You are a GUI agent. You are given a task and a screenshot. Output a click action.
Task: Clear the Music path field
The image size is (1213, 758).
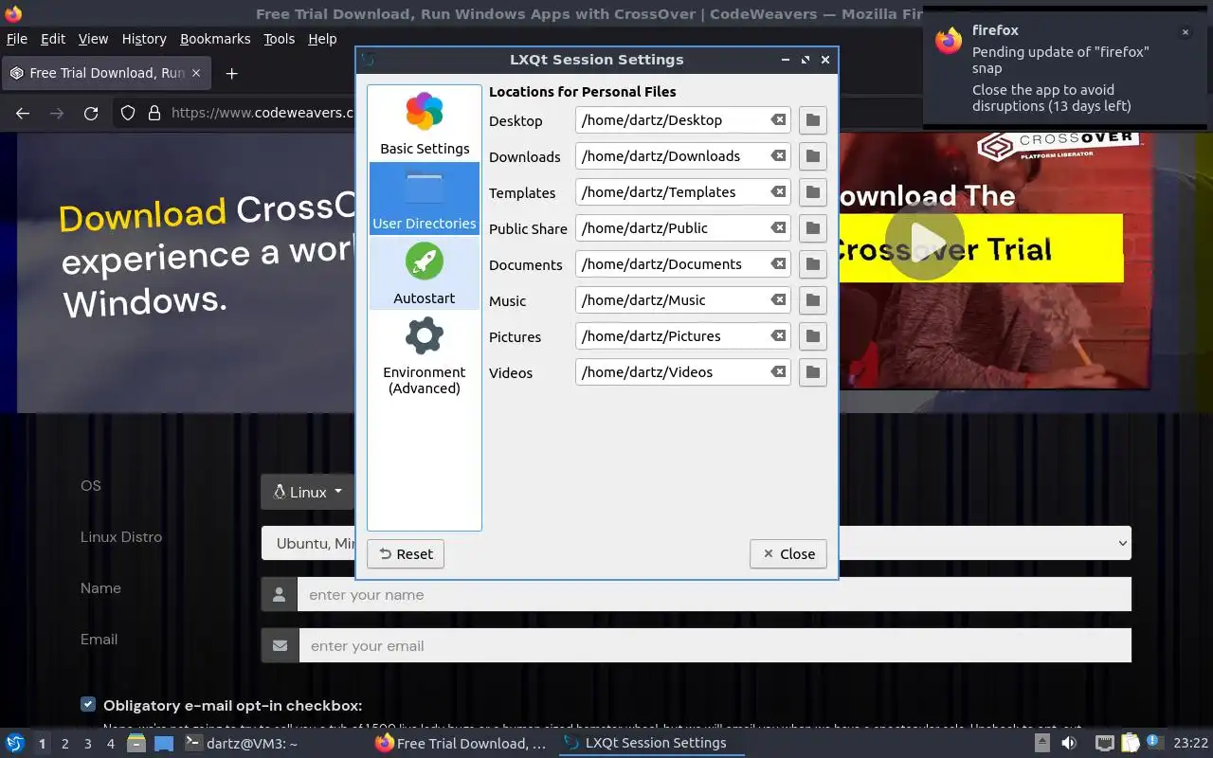(778, 300)
